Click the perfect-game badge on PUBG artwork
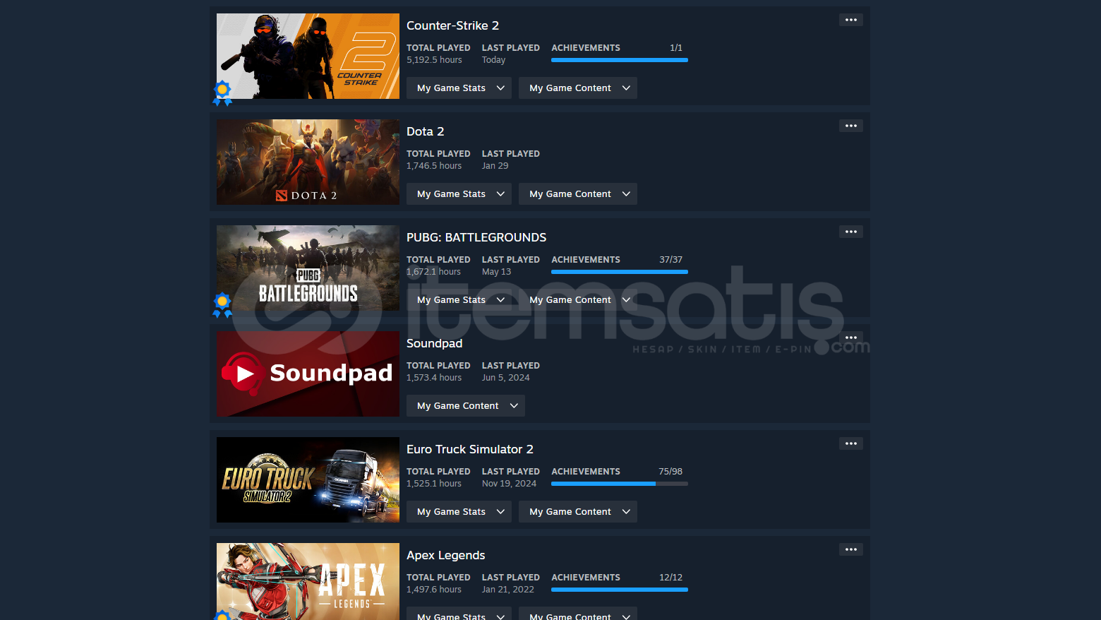This screenshot has width=1101, height=620. tap(222, 304)
